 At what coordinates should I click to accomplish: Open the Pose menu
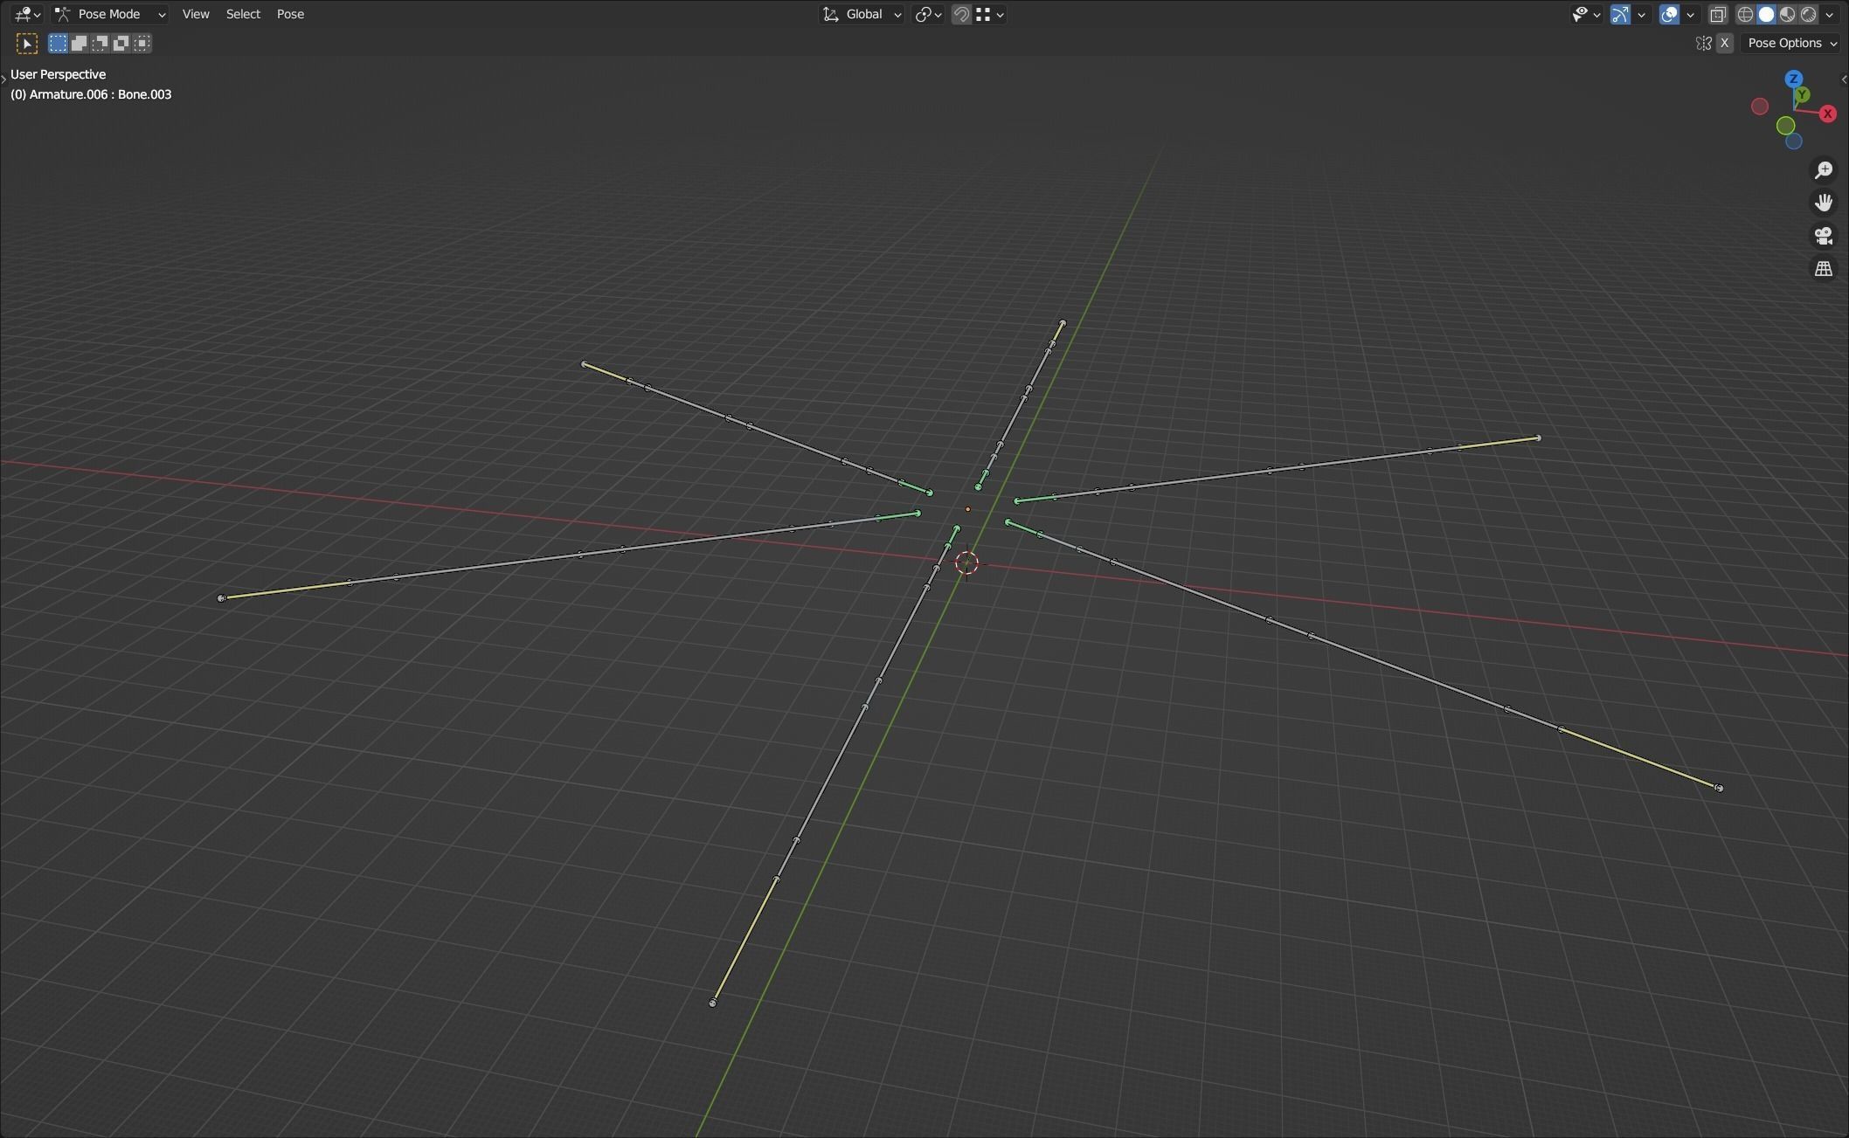coord(290,14)
